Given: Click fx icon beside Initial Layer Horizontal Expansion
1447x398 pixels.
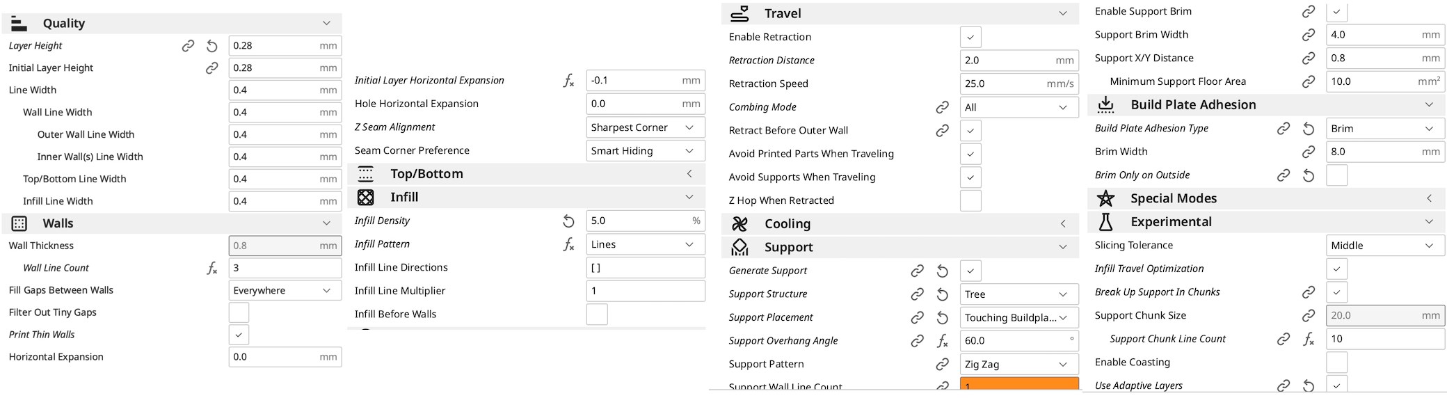Looking at the screenshot, I should (568, 81).
